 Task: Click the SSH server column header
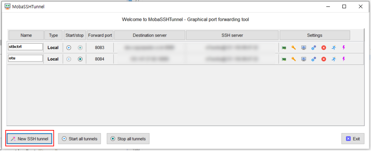[232, 35]
